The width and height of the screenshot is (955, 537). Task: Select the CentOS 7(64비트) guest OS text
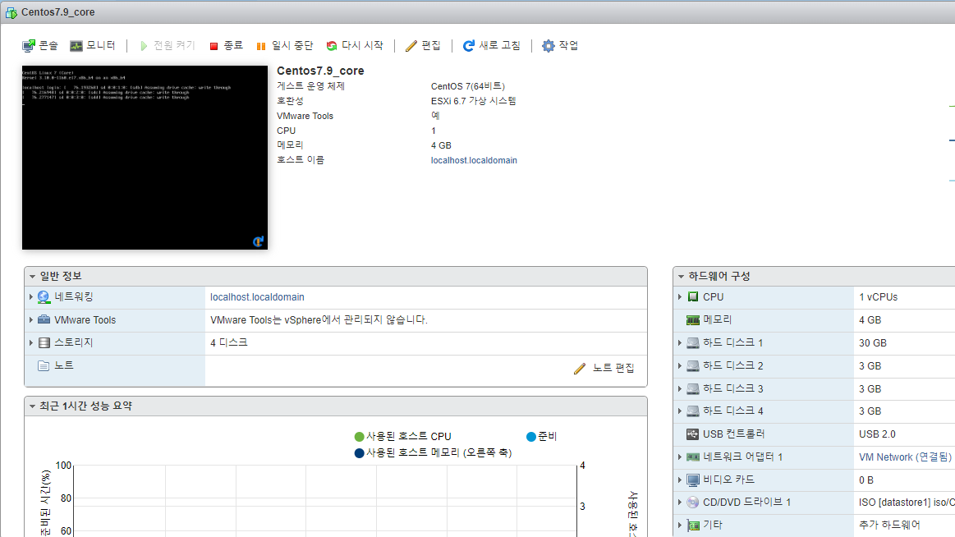468,86
